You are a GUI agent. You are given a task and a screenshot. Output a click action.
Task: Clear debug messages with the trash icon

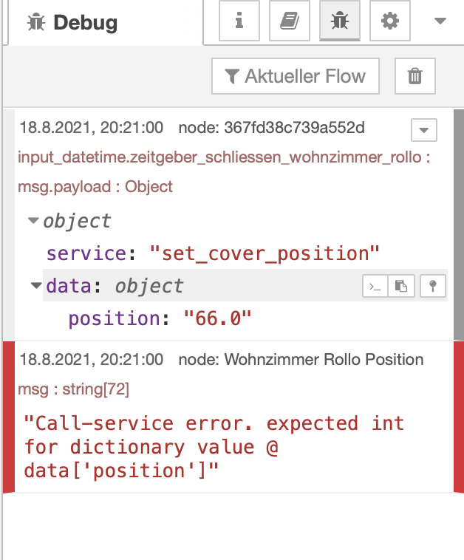[x=415, y=76]
